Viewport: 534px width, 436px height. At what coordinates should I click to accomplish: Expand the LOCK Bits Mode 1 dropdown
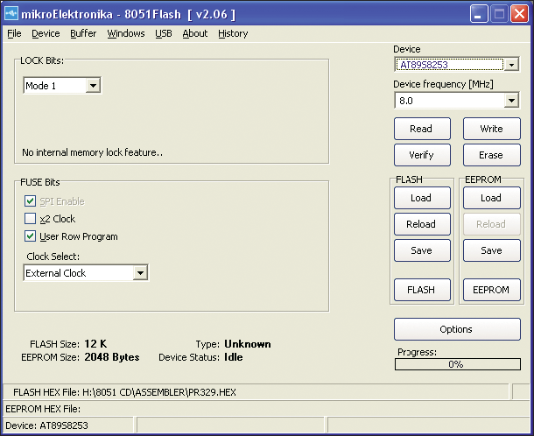[93, 86]
